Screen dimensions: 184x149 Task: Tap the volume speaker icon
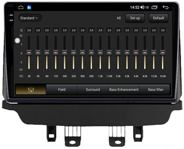(142, 7)
